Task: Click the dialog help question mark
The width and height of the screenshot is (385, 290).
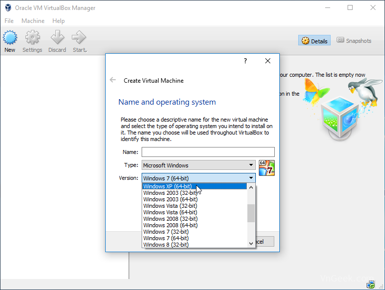Action: point(245,61)
